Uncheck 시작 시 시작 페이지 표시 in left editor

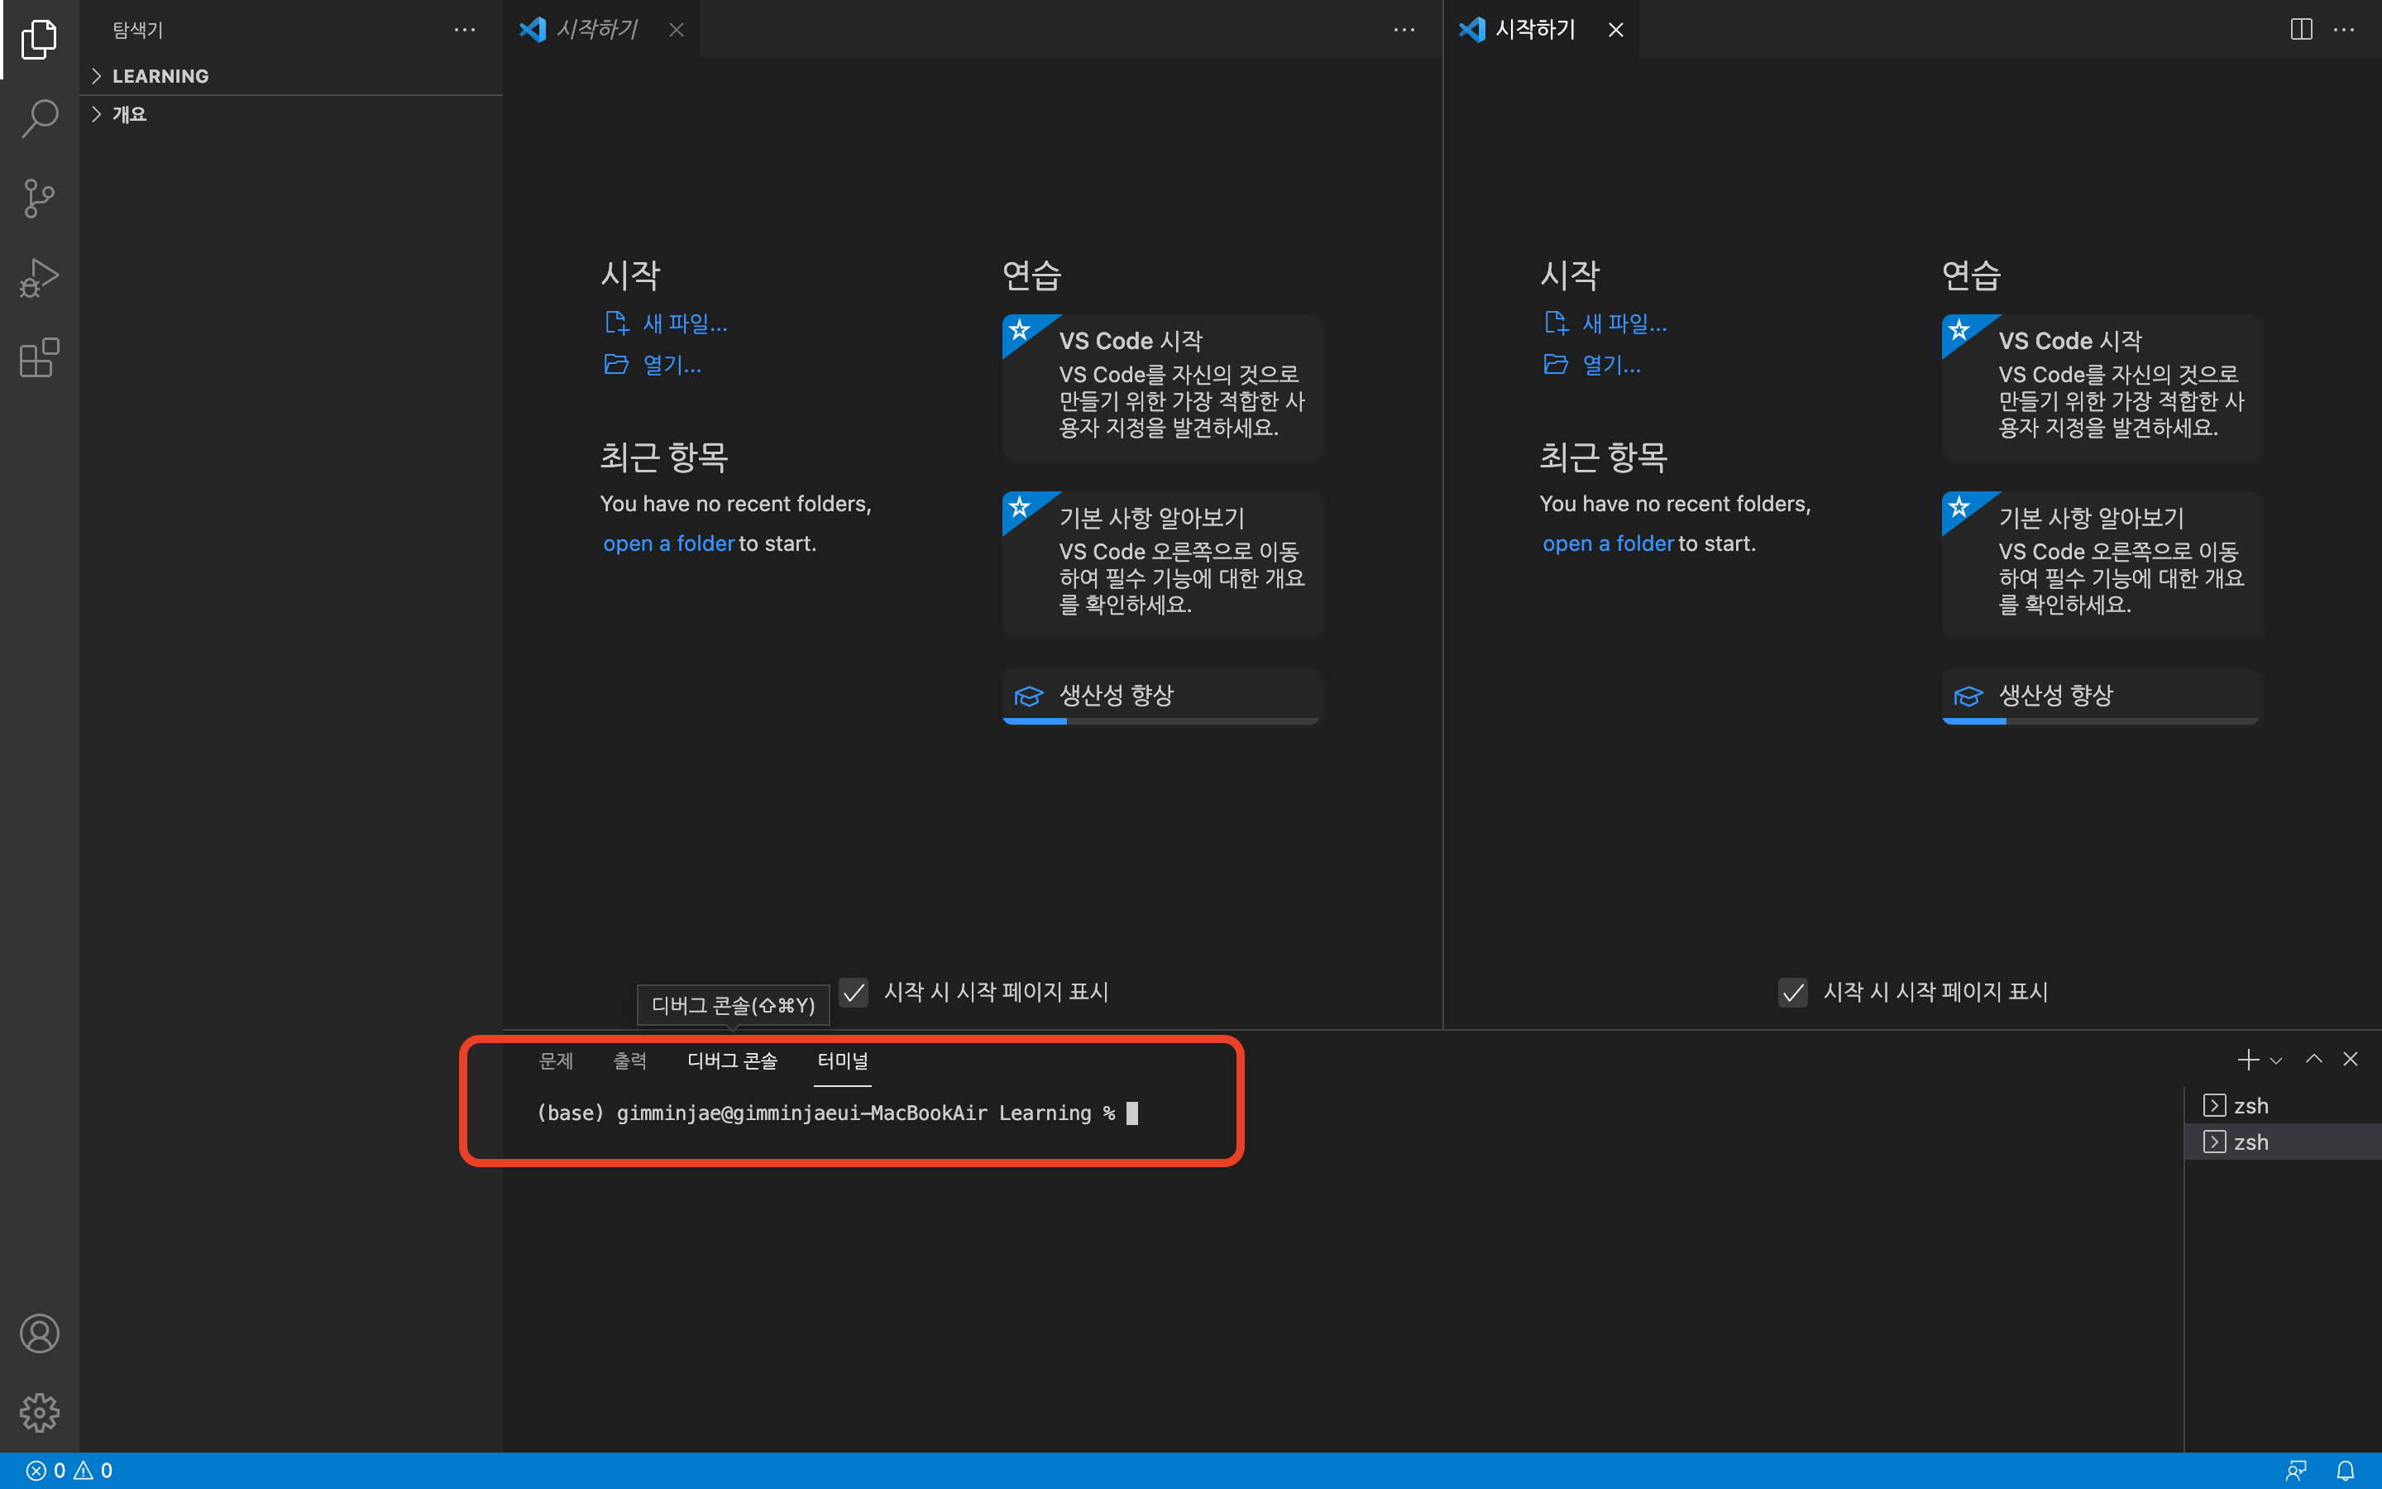854,992
